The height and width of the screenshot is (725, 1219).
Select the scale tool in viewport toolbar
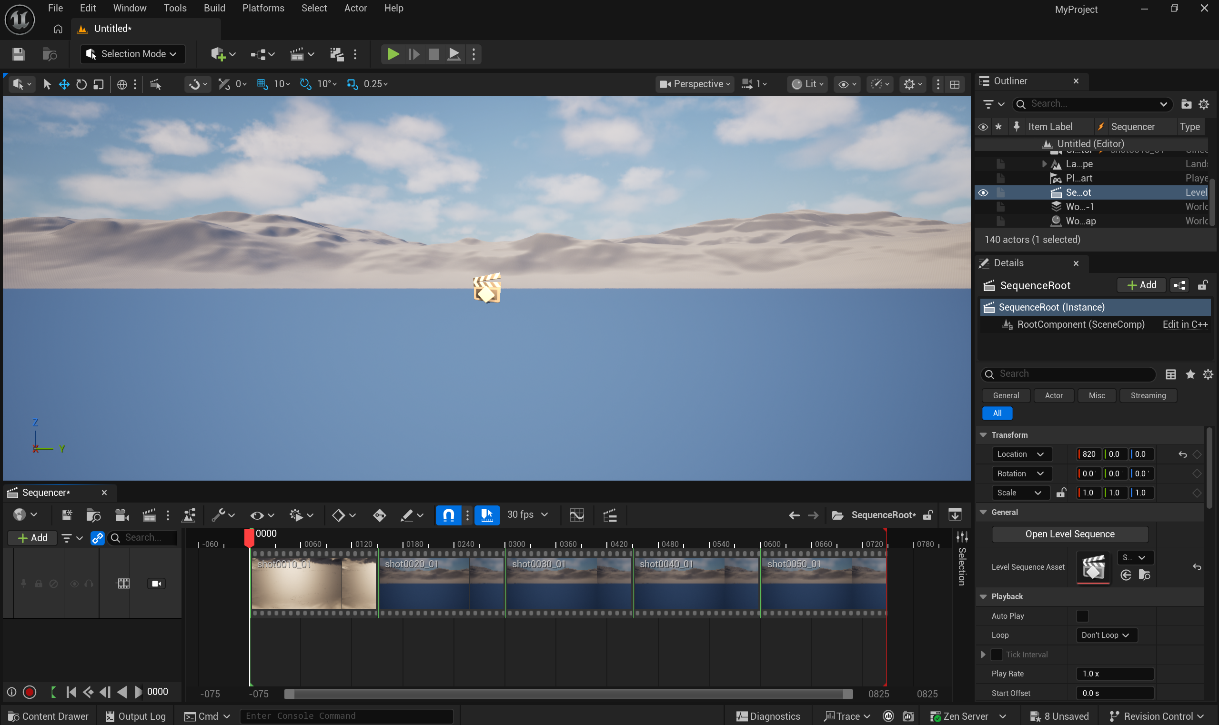pyautogui.click(x=98, y=84)
